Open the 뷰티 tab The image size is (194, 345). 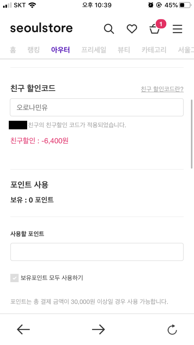click(x=124, y=50)
